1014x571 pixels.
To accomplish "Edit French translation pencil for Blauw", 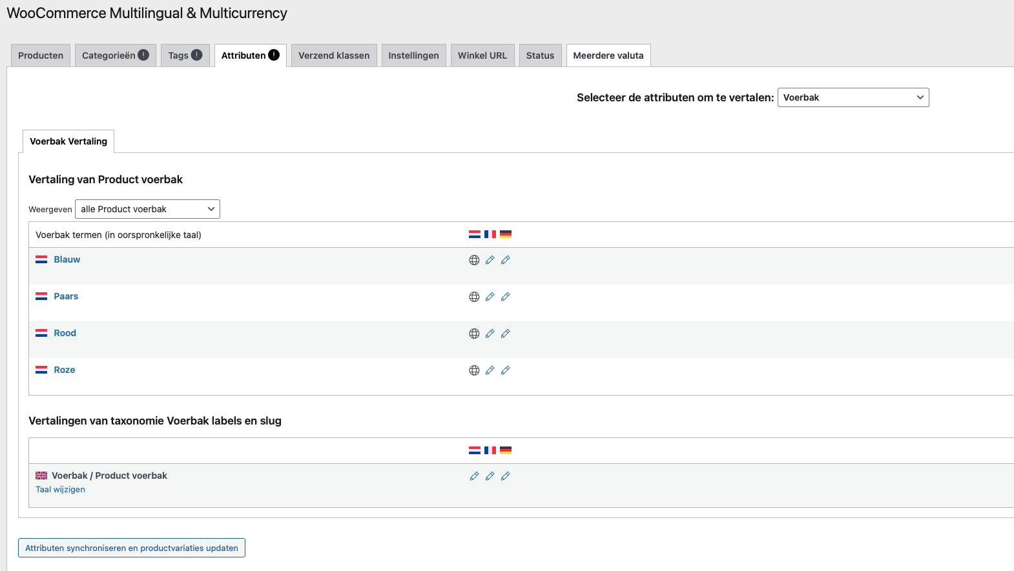I will pos(490,260).
